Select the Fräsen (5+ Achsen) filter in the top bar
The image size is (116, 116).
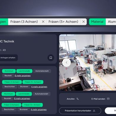63,22
